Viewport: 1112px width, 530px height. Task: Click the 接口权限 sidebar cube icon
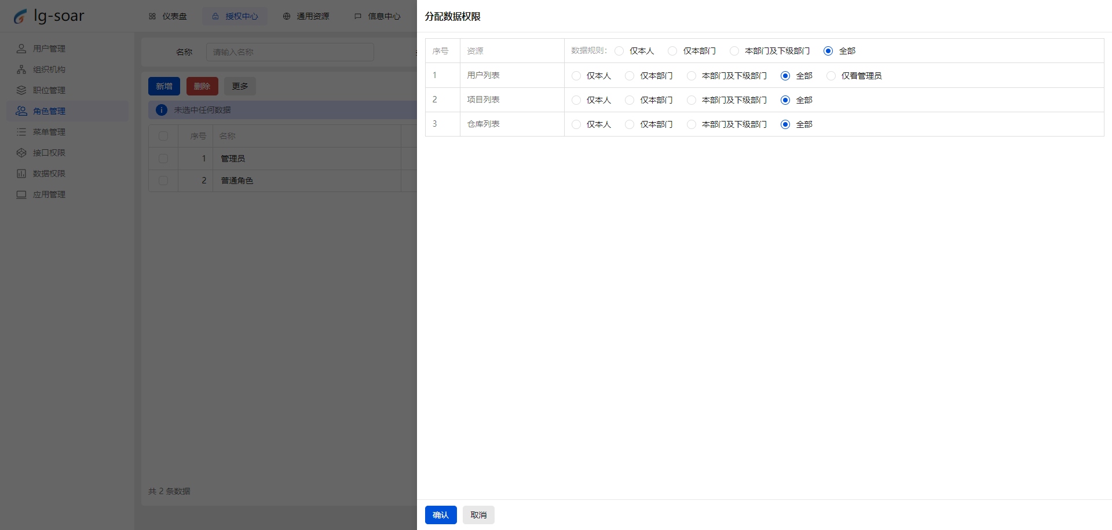21,153
